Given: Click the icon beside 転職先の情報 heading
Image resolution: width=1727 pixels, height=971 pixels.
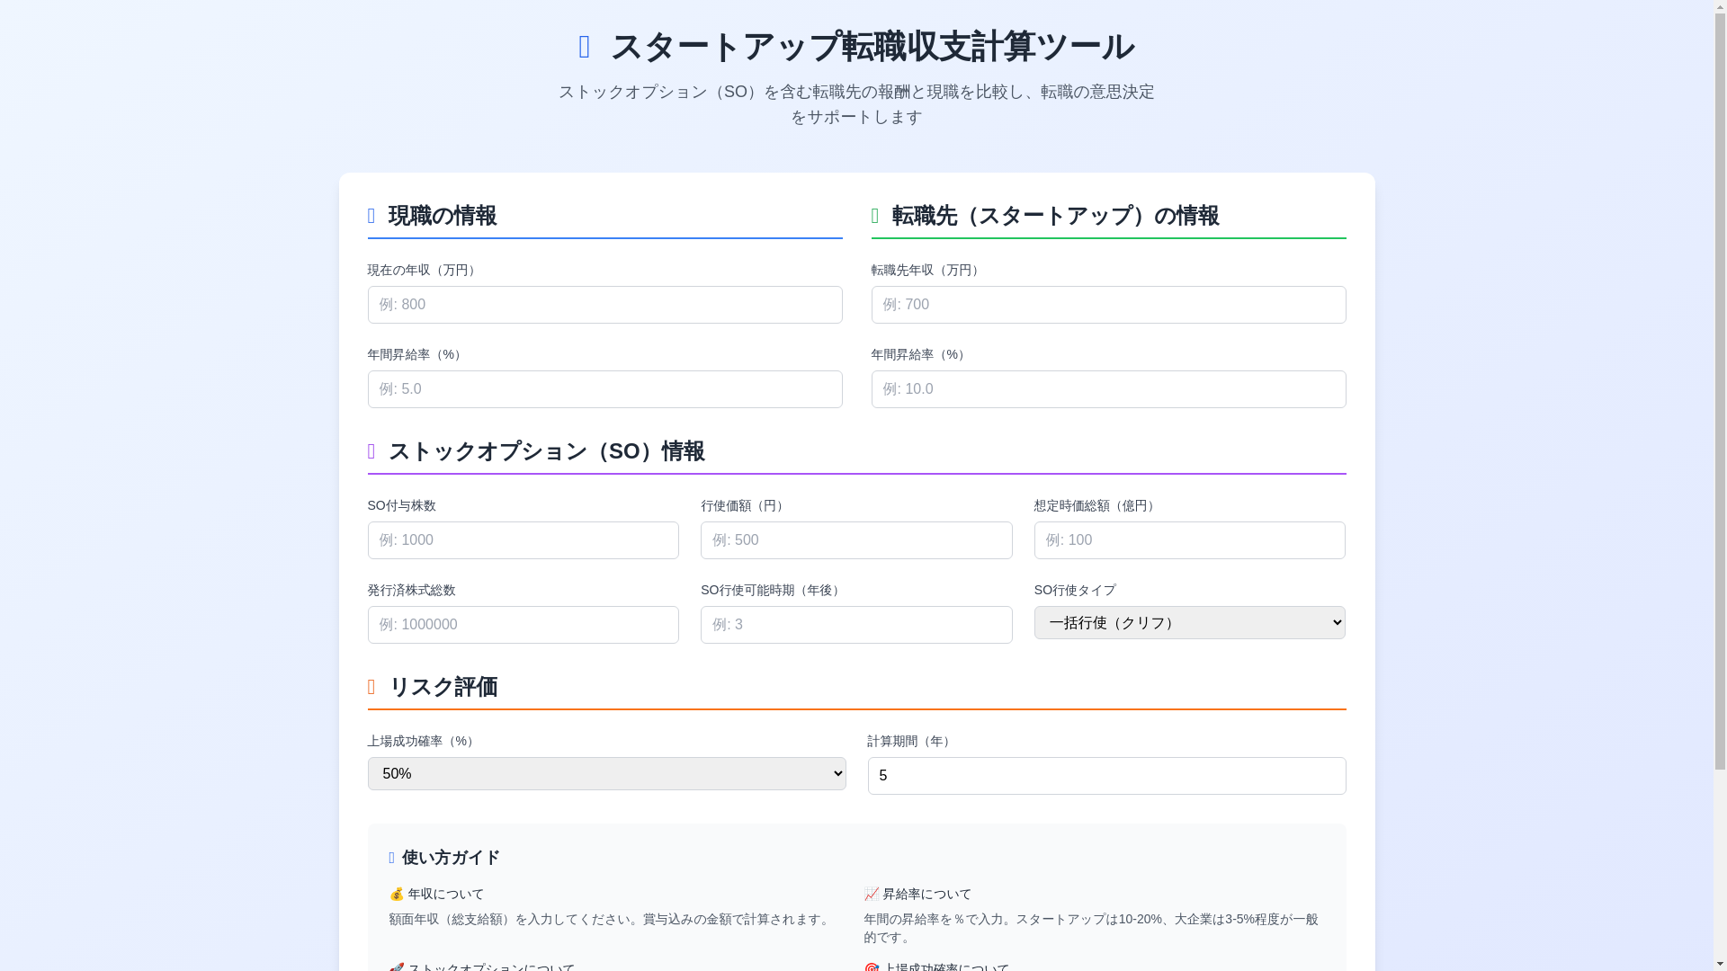Looking at the screenshot, I should [875, 216].
